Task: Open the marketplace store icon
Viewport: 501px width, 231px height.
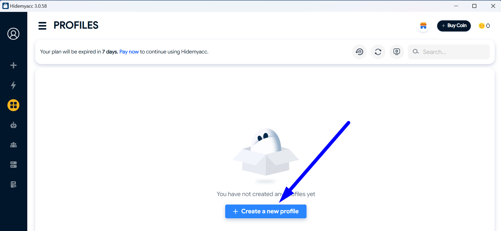Action: (x=423, y=26)
